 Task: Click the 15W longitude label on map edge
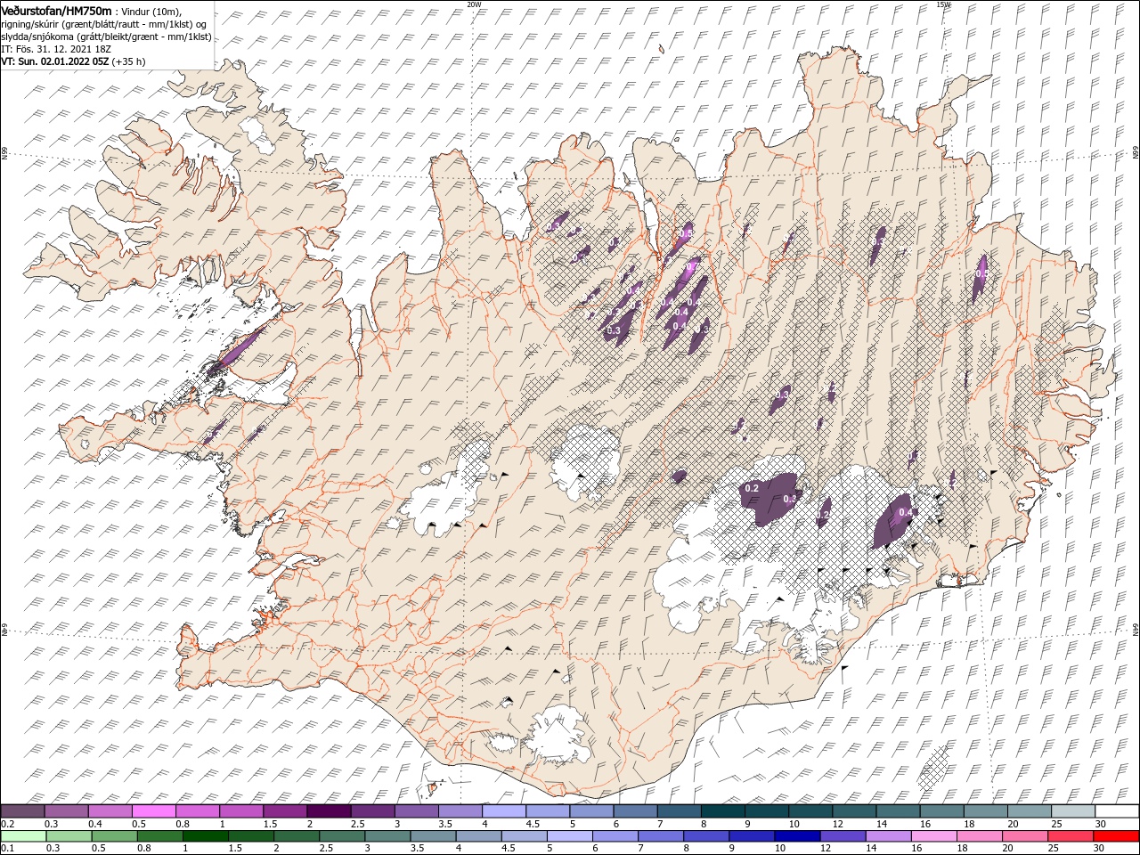(943, 4)
